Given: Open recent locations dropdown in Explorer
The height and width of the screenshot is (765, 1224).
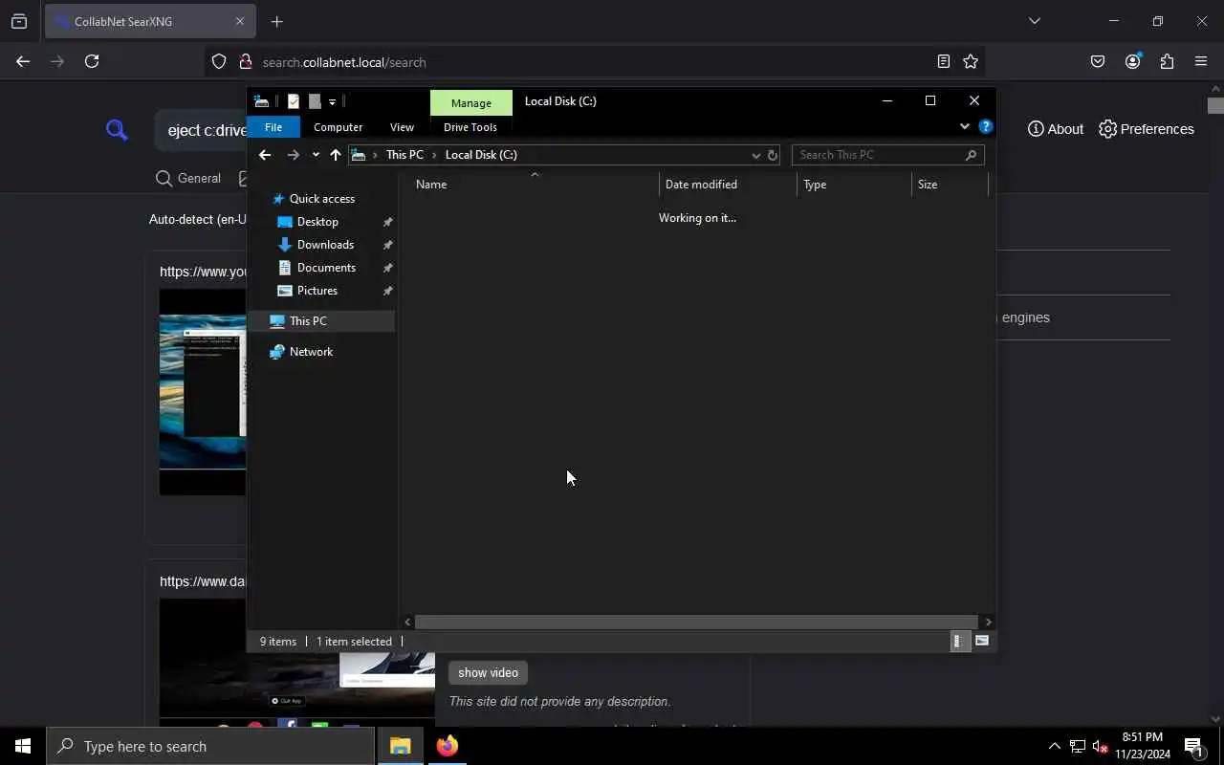Looking at the screenshot, I should pos(316,155).
